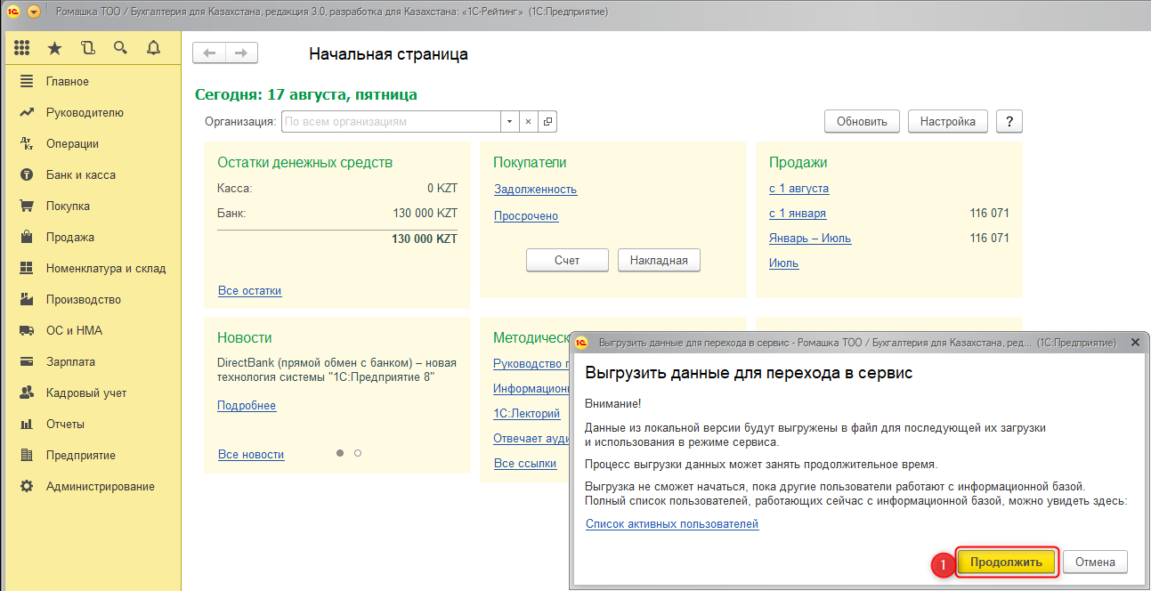
Task: Open 1C main menu dropdown in title bar
Action: [x=34, y=12]
